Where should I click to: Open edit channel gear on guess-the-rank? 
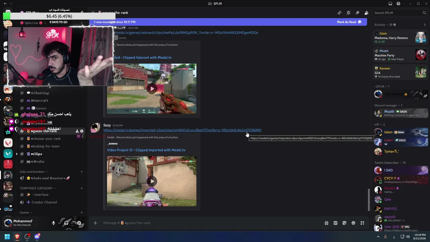(82, 131)
